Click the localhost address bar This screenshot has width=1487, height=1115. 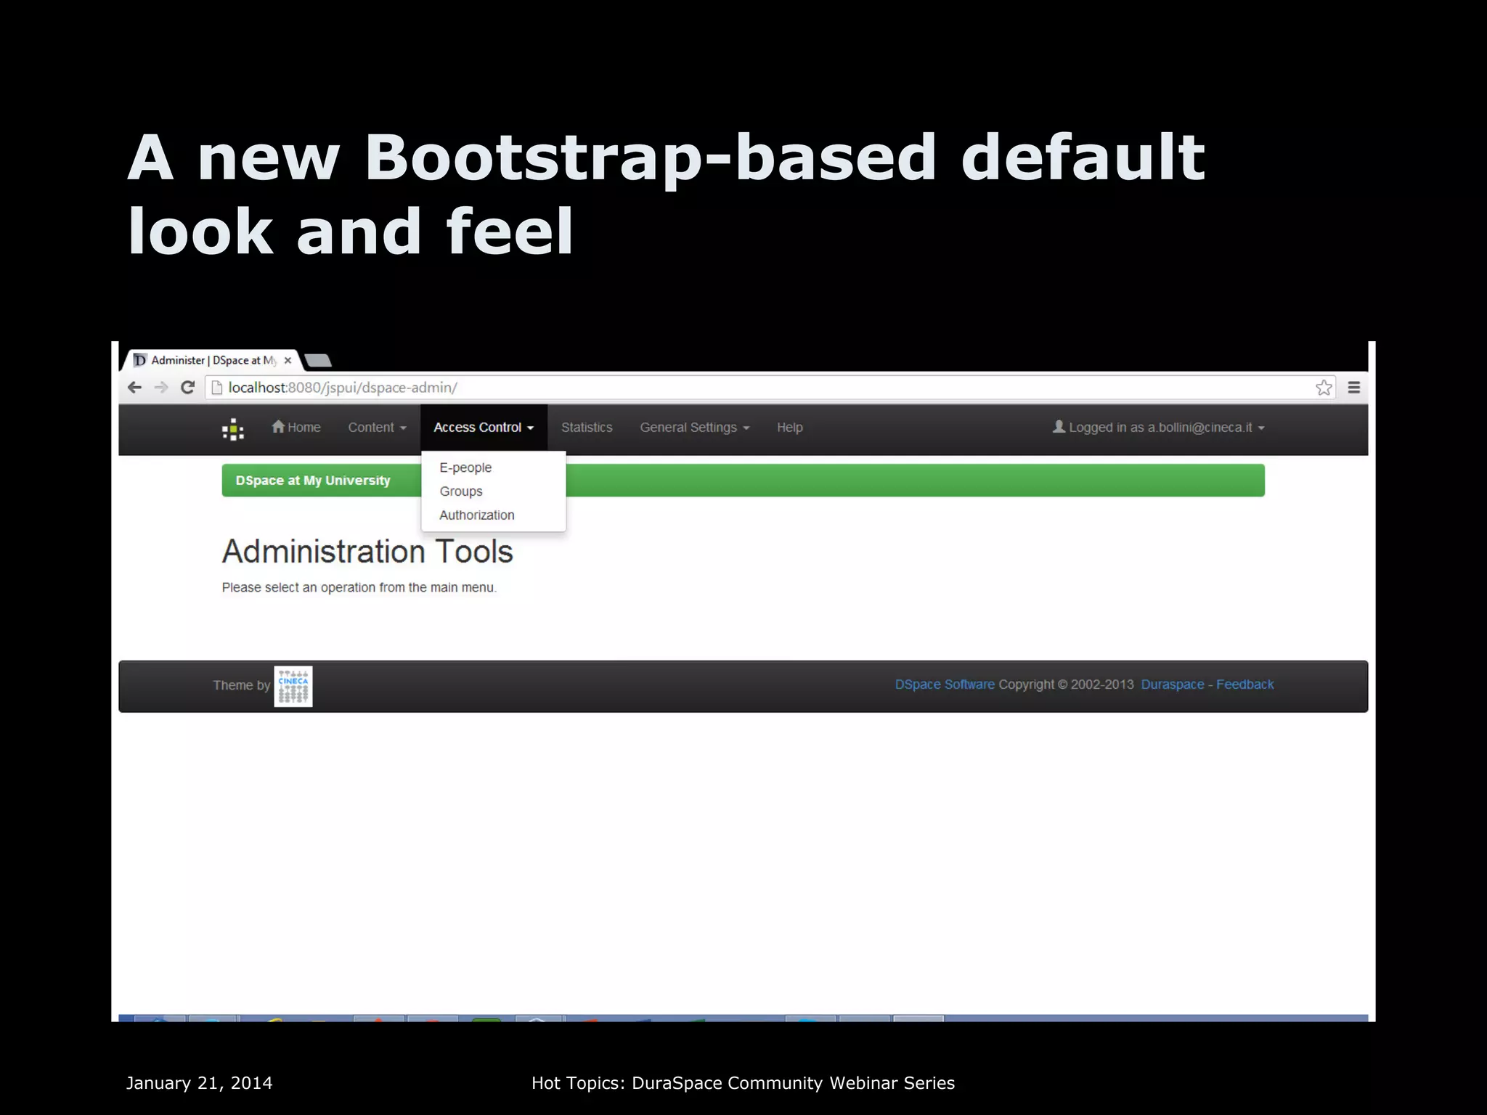tap(770, 388)
